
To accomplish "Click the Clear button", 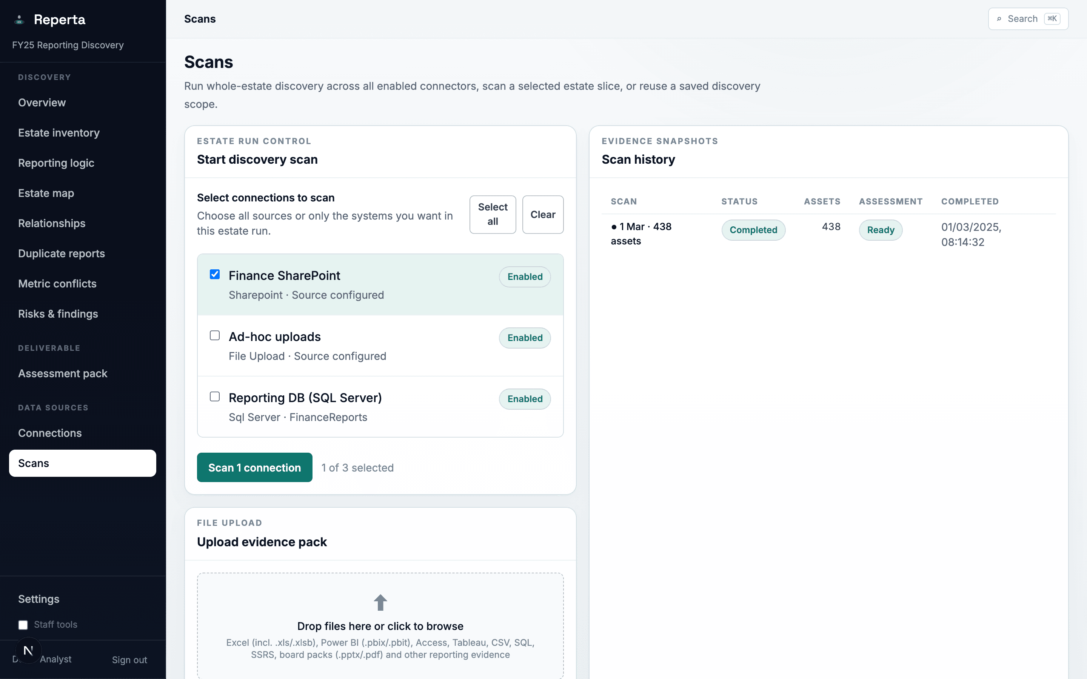I will click(x=543, y=214).
